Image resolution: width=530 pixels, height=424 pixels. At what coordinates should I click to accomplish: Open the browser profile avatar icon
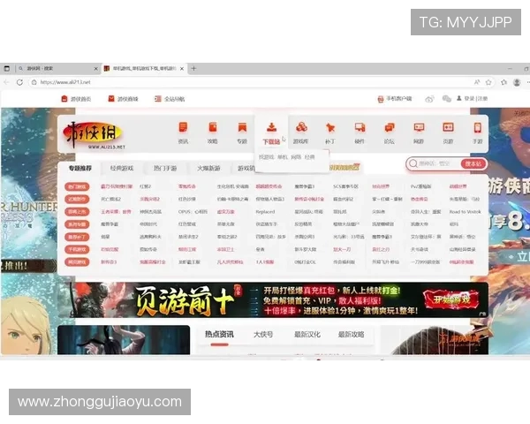pyautogui.click(x=517, y=82)
